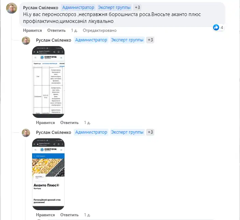Screen dimensions: 240x220
Task: Click the avatar beside the table screenshot reply
Action: click(x=26, y=41)
